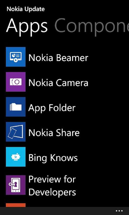Select the App Folder text label
129x215 pixels.
pos(52,108)
